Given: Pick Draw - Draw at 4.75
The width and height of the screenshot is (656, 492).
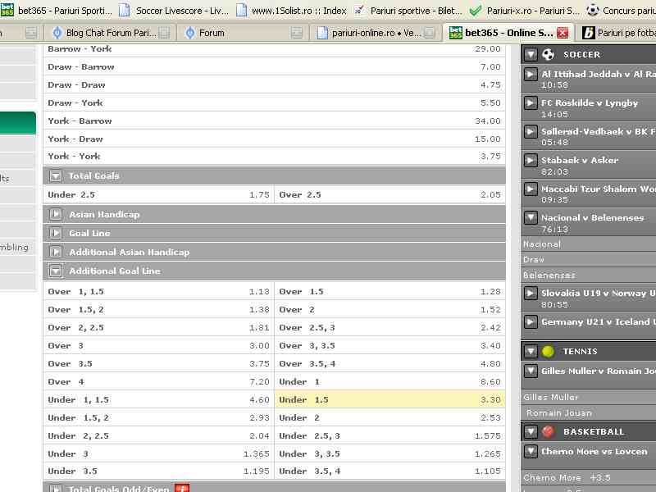Looking at the screenshot, I should (274, 84).
